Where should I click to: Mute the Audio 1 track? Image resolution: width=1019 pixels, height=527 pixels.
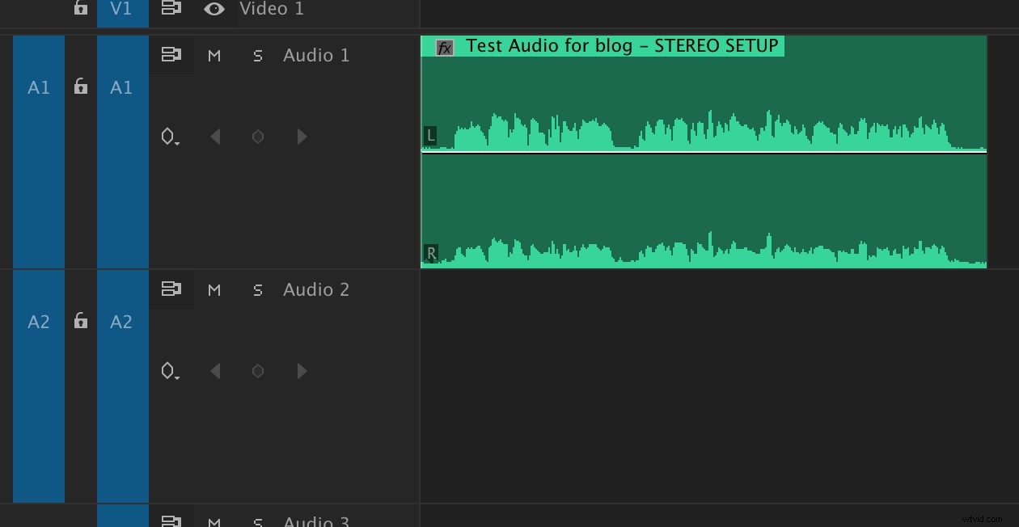(214, 55)
